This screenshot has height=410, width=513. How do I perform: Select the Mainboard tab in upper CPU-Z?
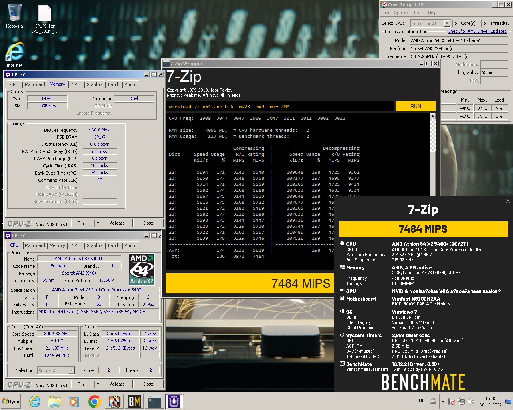[x=35, y=84]
